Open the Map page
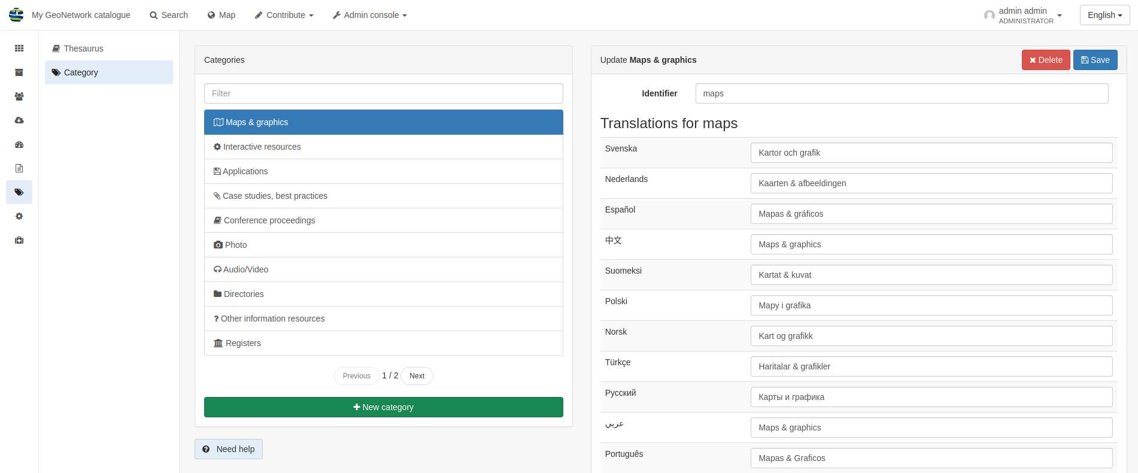Screen dimensions: 1138x473 (221, 15)
